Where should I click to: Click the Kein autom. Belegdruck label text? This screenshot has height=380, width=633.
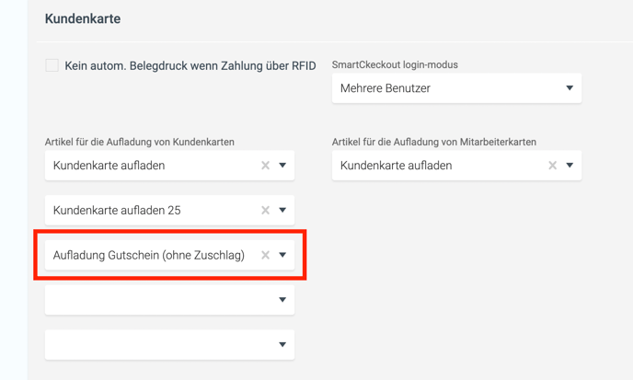[190, 65]
